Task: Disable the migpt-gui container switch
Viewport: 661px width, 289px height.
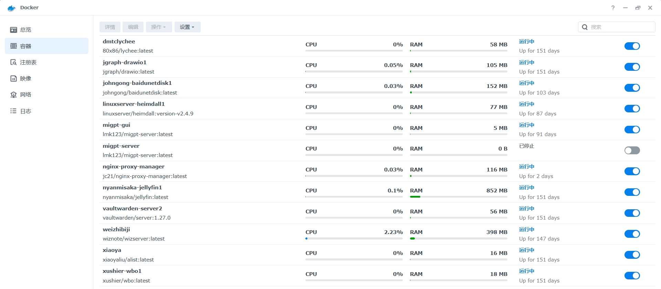Action: point(632,130)
